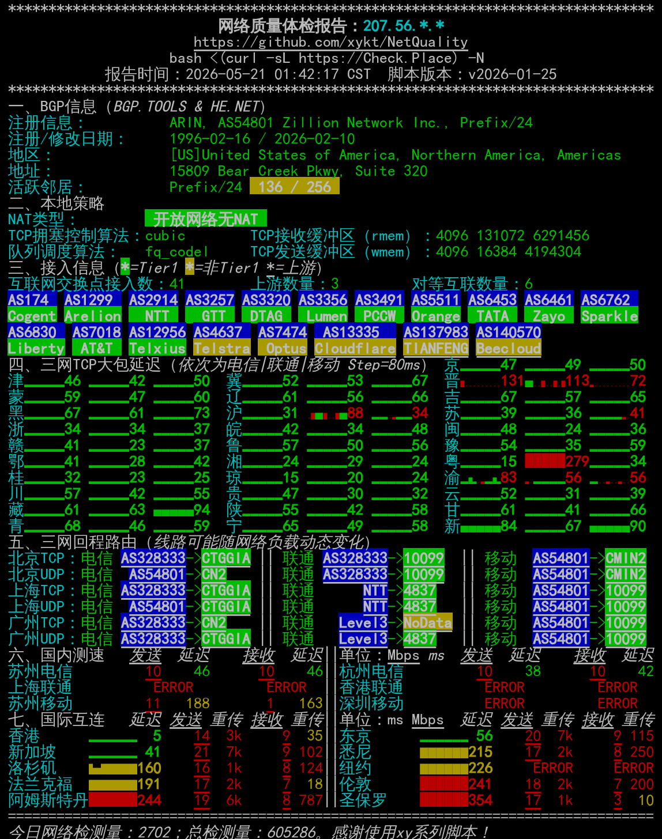Click the masked IP 207.56.*.* in title
662x839 pixels.
point(404,26)
